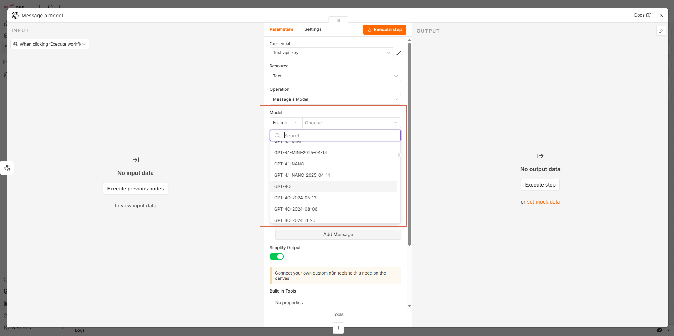This screenshot has height=336, width=674.
Task: Close the Message a model dialog
Action: [x=661, y=15]
